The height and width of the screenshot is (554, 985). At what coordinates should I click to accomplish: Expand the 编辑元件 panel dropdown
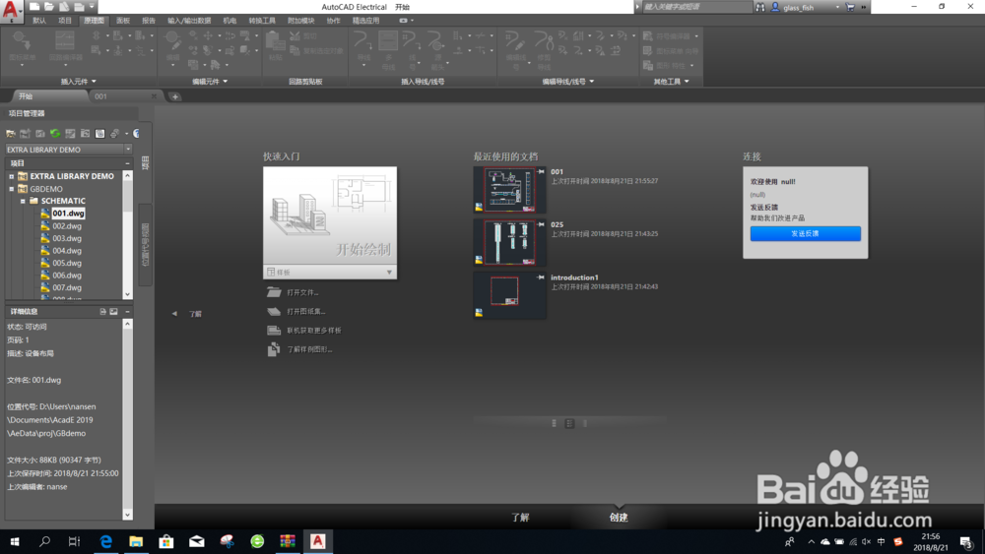(x=225, y=82)
